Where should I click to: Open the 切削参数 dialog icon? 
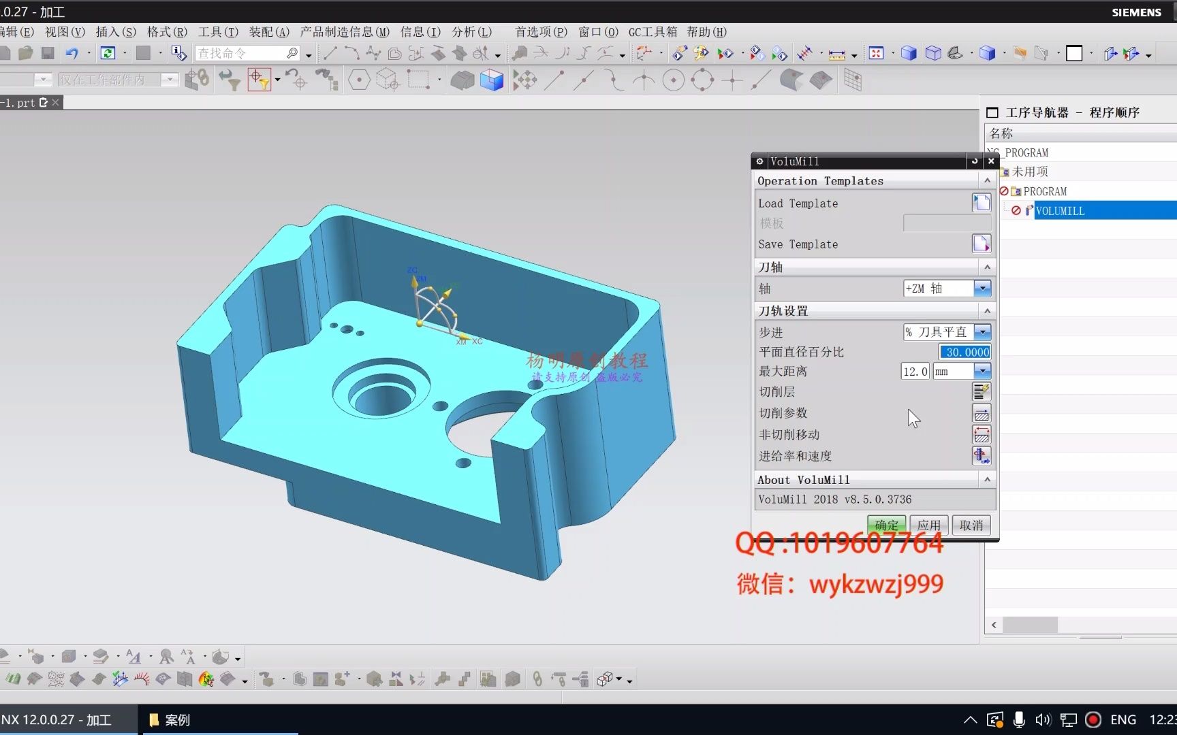981,413
